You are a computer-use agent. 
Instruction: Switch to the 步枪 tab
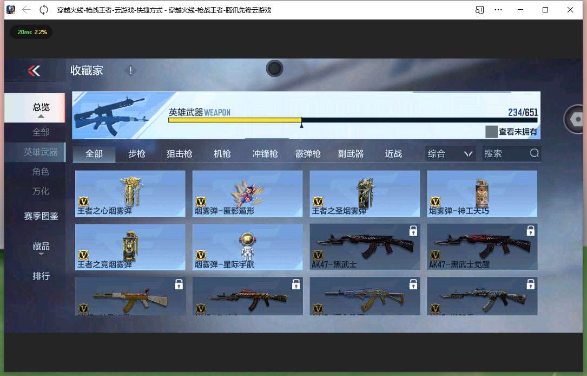click(137, 154)
